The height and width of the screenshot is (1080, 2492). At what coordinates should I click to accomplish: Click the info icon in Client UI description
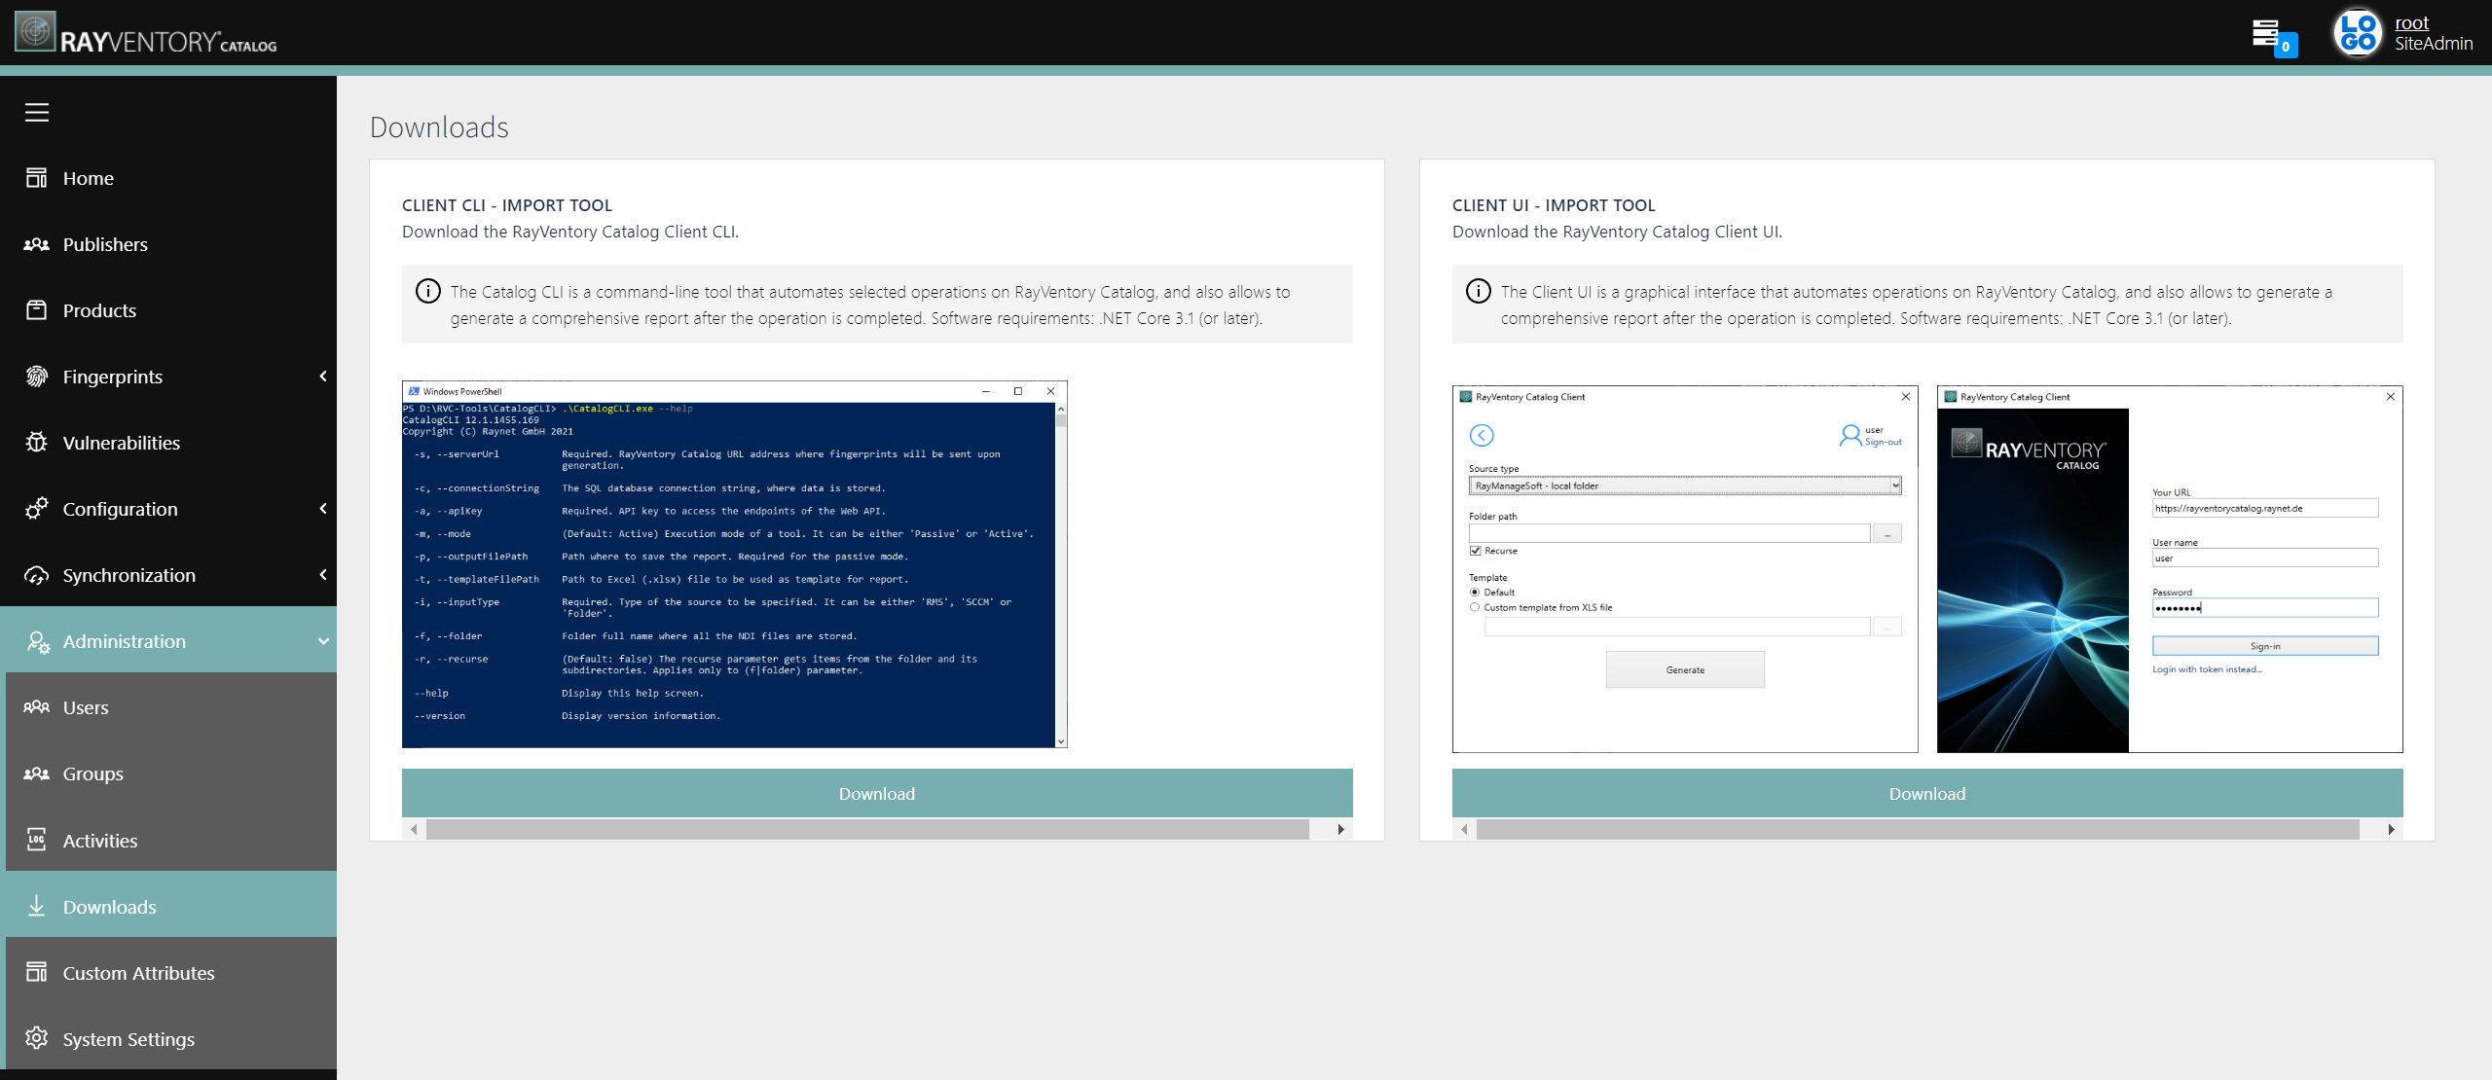[x=1479, y=291]
